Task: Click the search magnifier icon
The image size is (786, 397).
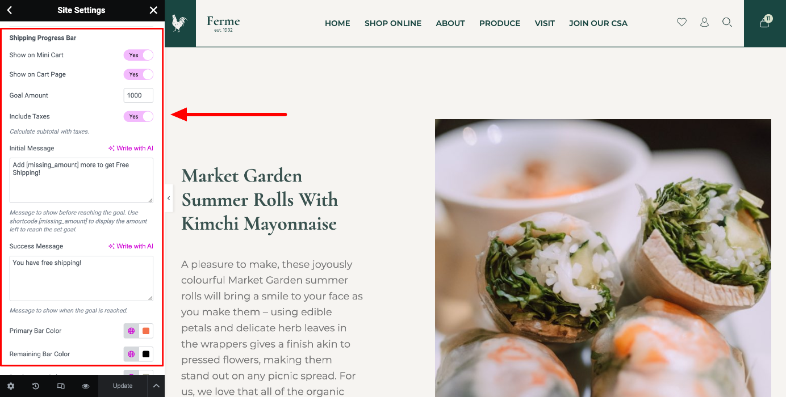Action: pos(727,22)
